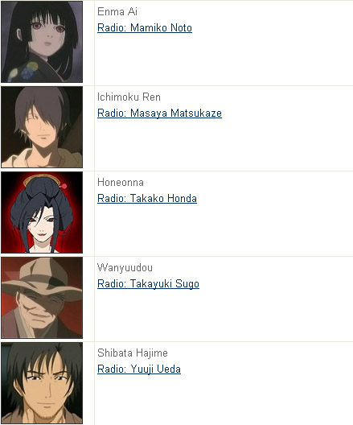Image resolution: width=353 pixels, height=425 pixels.
Task: Open the Ichimoku Ren character portrait
Action: pos(42,127)
